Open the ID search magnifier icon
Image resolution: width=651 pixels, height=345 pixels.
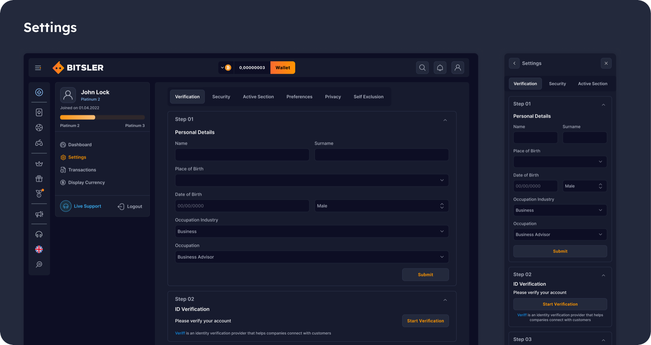click(39, 264)
